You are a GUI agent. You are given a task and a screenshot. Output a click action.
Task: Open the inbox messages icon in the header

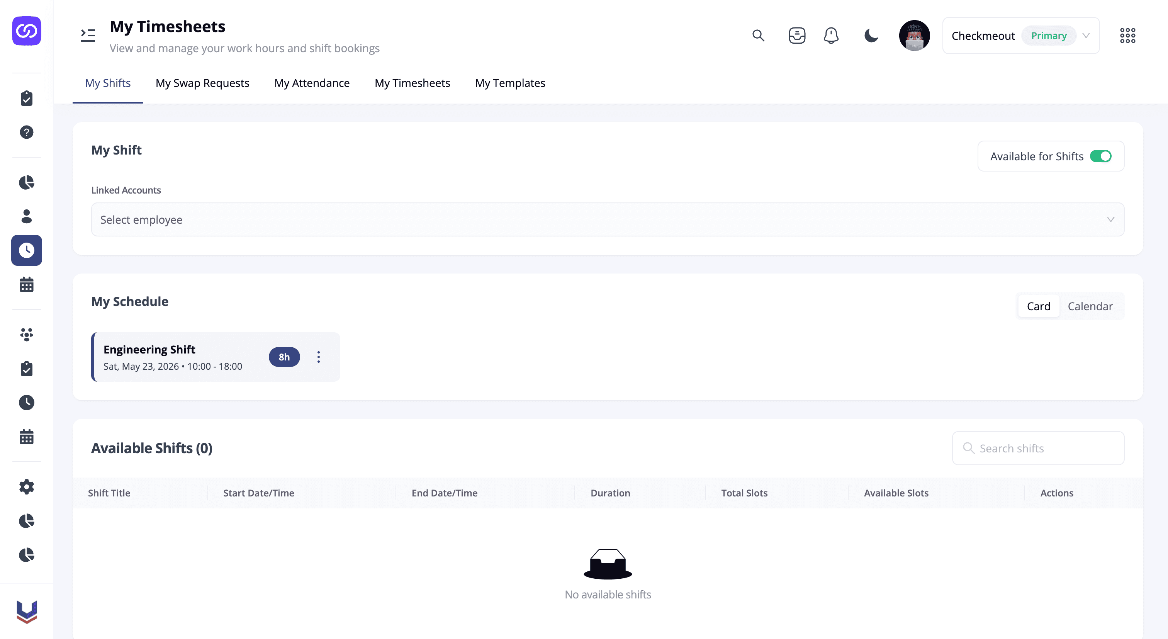pos(797,36)
